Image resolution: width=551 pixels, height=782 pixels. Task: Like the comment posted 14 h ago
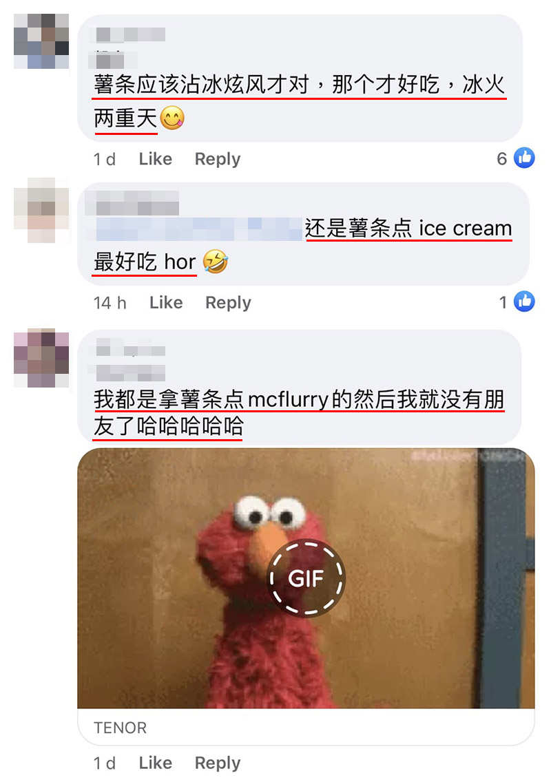(x=166, y=303)
